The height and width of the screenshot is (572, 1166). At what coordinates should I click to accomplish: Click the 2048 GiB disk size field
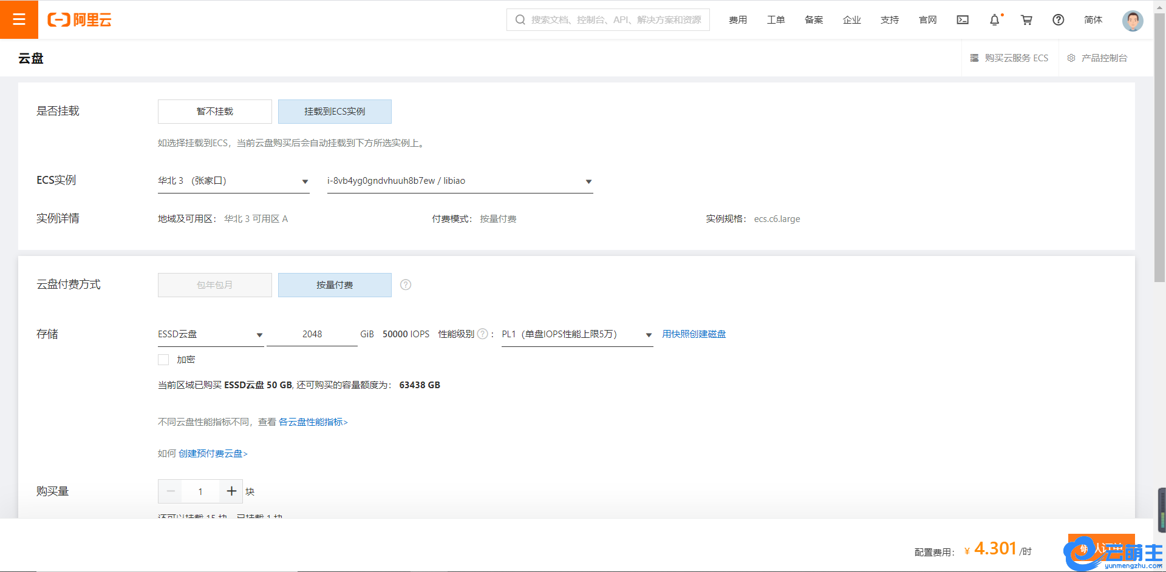click(x=312, y=335)
